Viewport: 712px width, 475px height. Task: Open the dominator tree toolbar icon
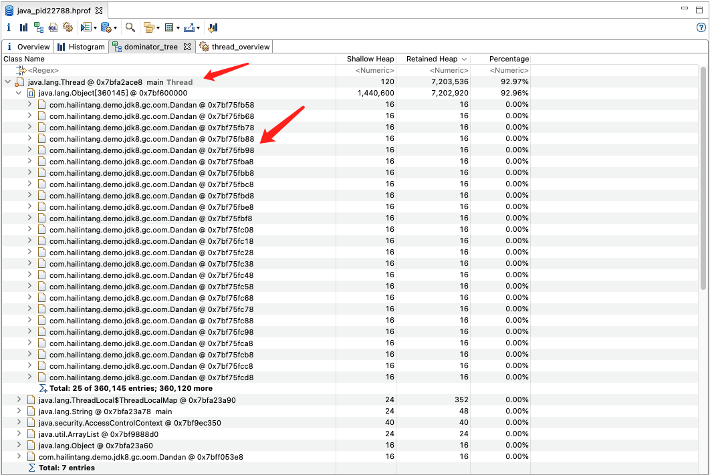coord(39,27)
